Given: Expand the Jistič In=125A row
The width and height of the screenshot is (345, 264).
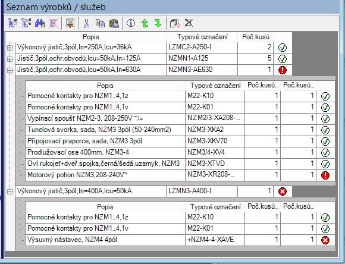Looking at the screenshot, I should 10,59.
